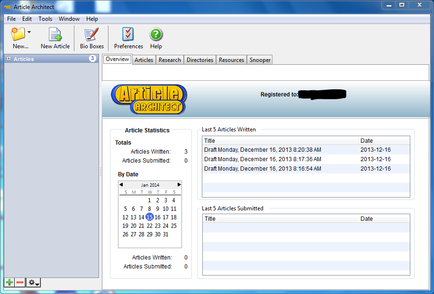Switch to the Overview tab

click(x=118, y=59)
